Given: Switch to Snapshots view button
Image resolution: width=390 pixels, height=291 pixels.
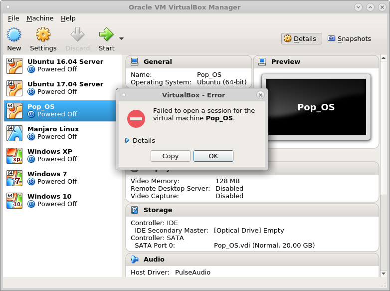Looking at the screenshot, I should tap(349, 38).
